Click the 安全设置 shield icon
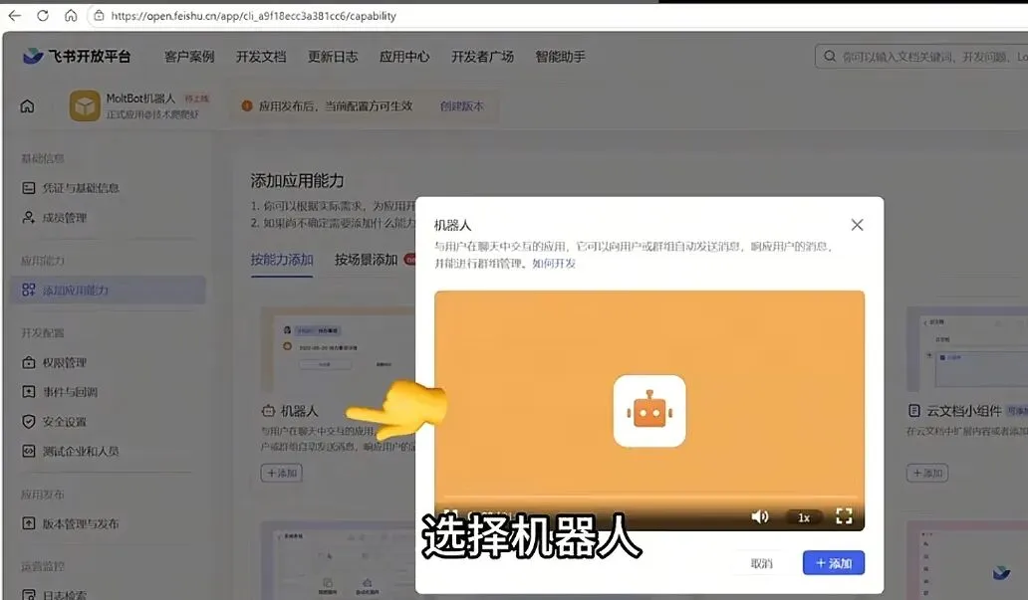1028x600 pixels. tap(28, 421)
